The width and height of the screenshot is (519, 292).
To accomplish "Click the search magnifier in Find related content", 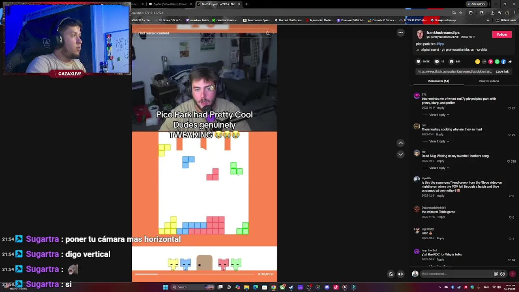I will [x=268, y=33].
